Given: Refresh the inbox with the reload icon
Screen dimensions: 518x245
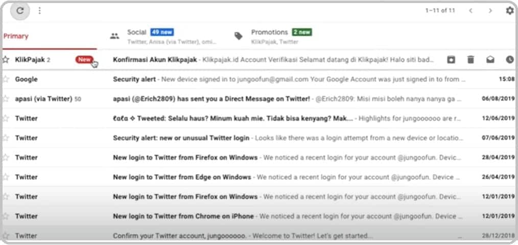Looking at the screenshot, I should [20, 11].
